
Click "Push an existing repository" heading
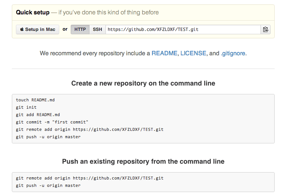point(143,161)
